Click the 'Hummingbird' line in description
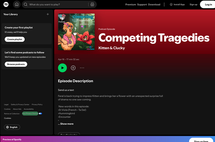This screenshot has height=142, width=215. click(x=67, y=113)
